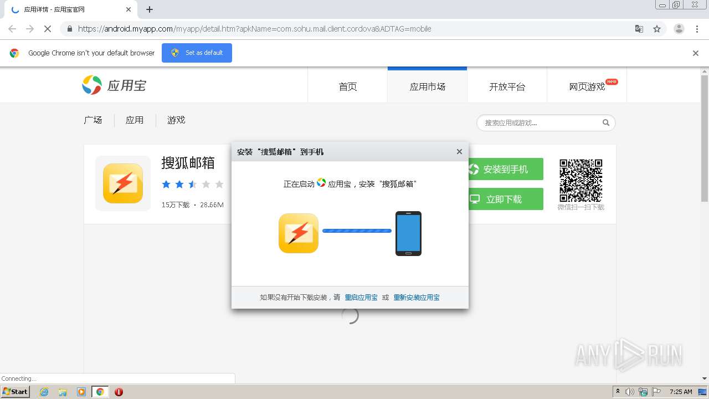
Task: Launch Internet Explorer from taskbar
Action: 44,392
